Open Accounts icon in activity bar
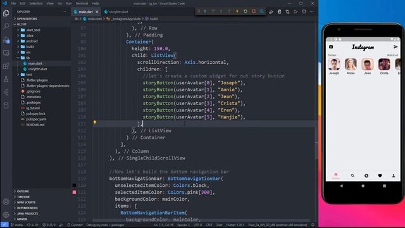The image size is (405, 228). point(6,201)
